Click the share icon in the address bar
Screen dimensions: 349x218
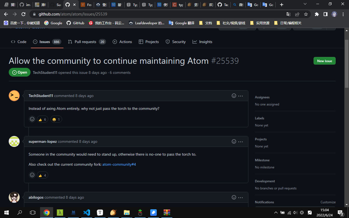(x=297, y=14)
